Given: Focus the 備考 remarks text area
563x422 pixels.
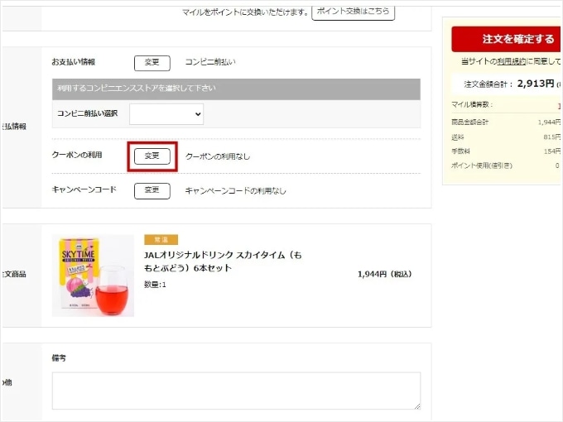Looking at the screenshot, I should (236, 390).
